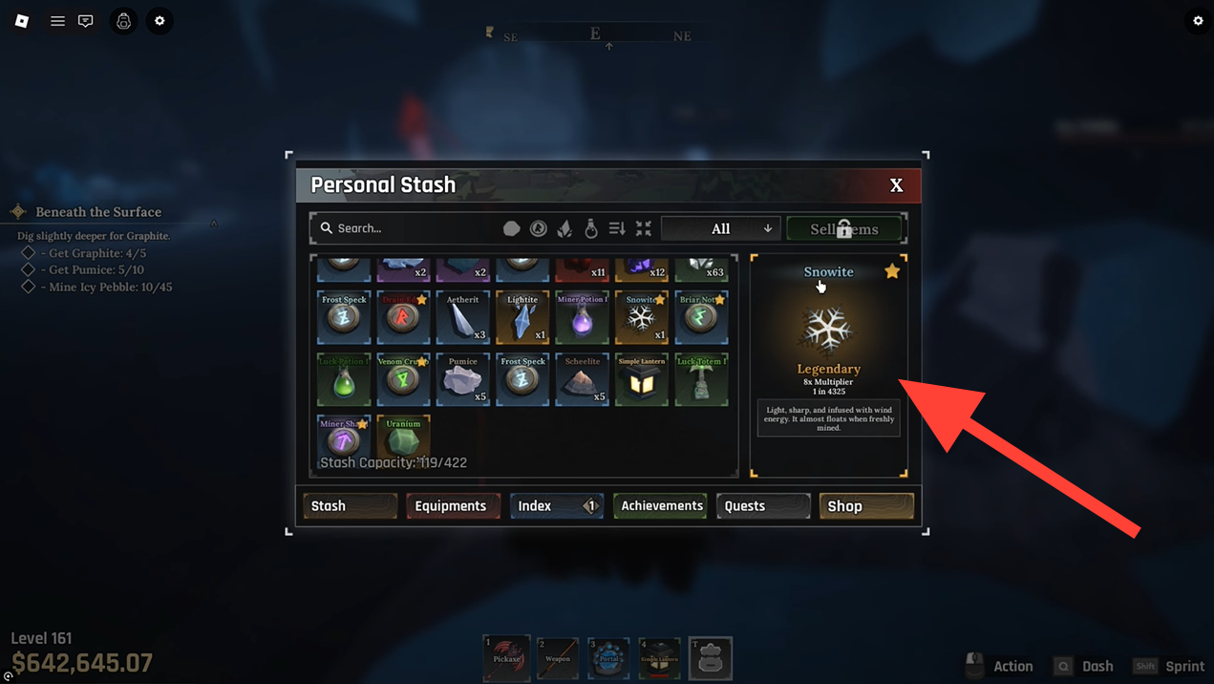This screenshot has width=1214, height=684.
Task: Filter the stash by potion icon
Action: coord(591,228)
